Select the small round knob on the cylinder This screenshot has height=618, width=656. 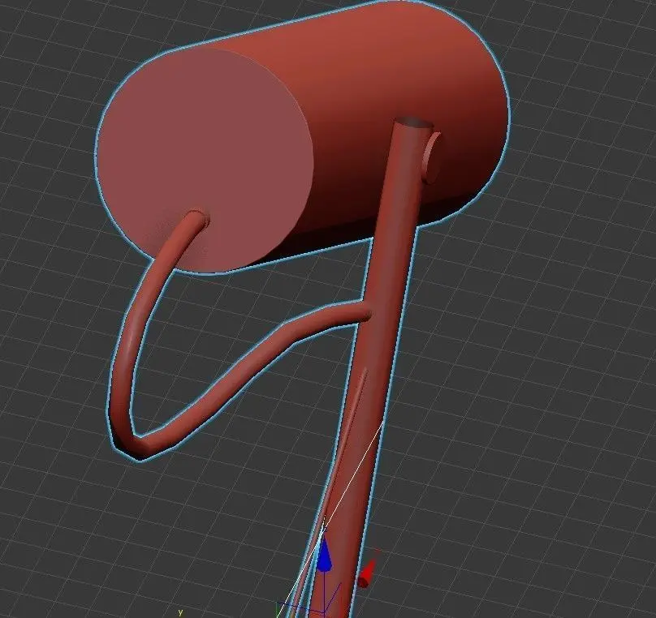pyautogui.click(x=431, y=159)
